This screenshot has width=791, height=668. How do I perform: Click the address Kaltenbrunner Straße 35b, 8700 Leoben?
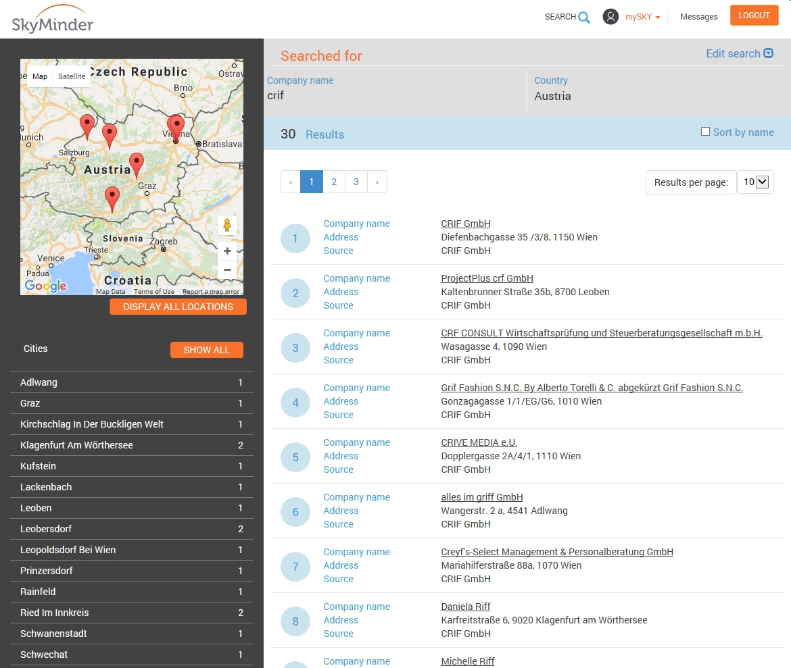click(x=525, y=292)
